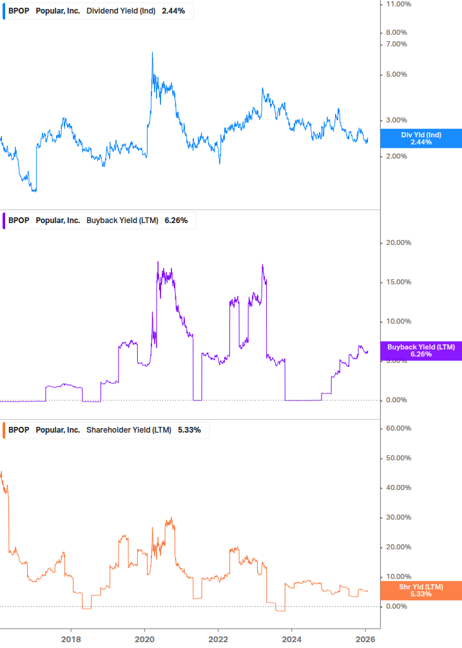This screenshot has height=648, width=462.
Task: Click the 8.00% dividend axis label
Action: coord(396,32)
